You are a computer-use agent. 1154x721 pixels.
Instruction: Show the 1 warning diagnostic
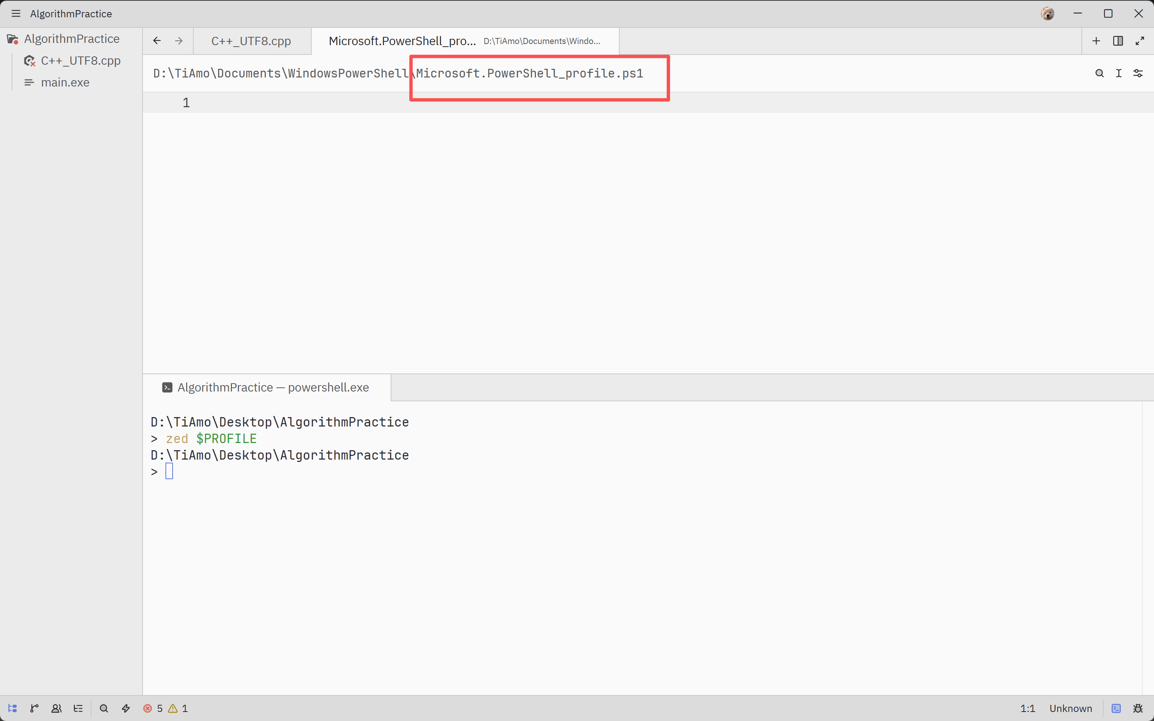pyautogui.click(x=178, y=708)
